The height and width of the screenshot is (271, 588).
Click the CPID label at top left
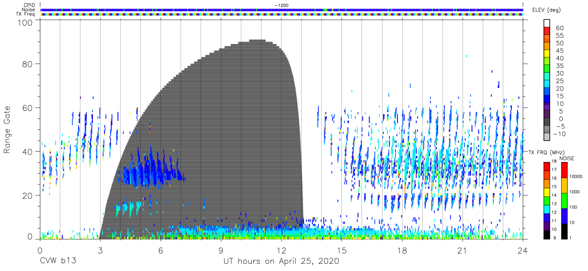(x=29, y=5)
